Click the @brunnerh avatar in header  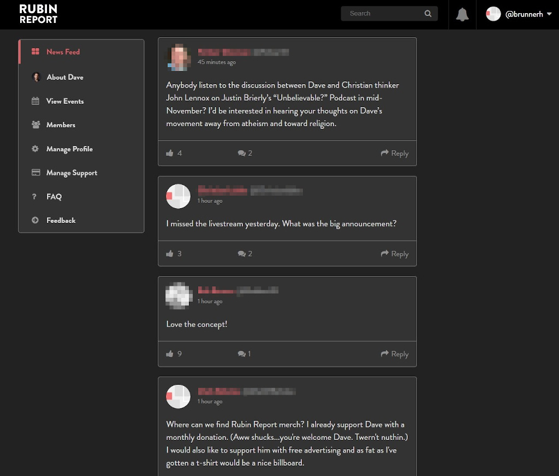point(493,14)
